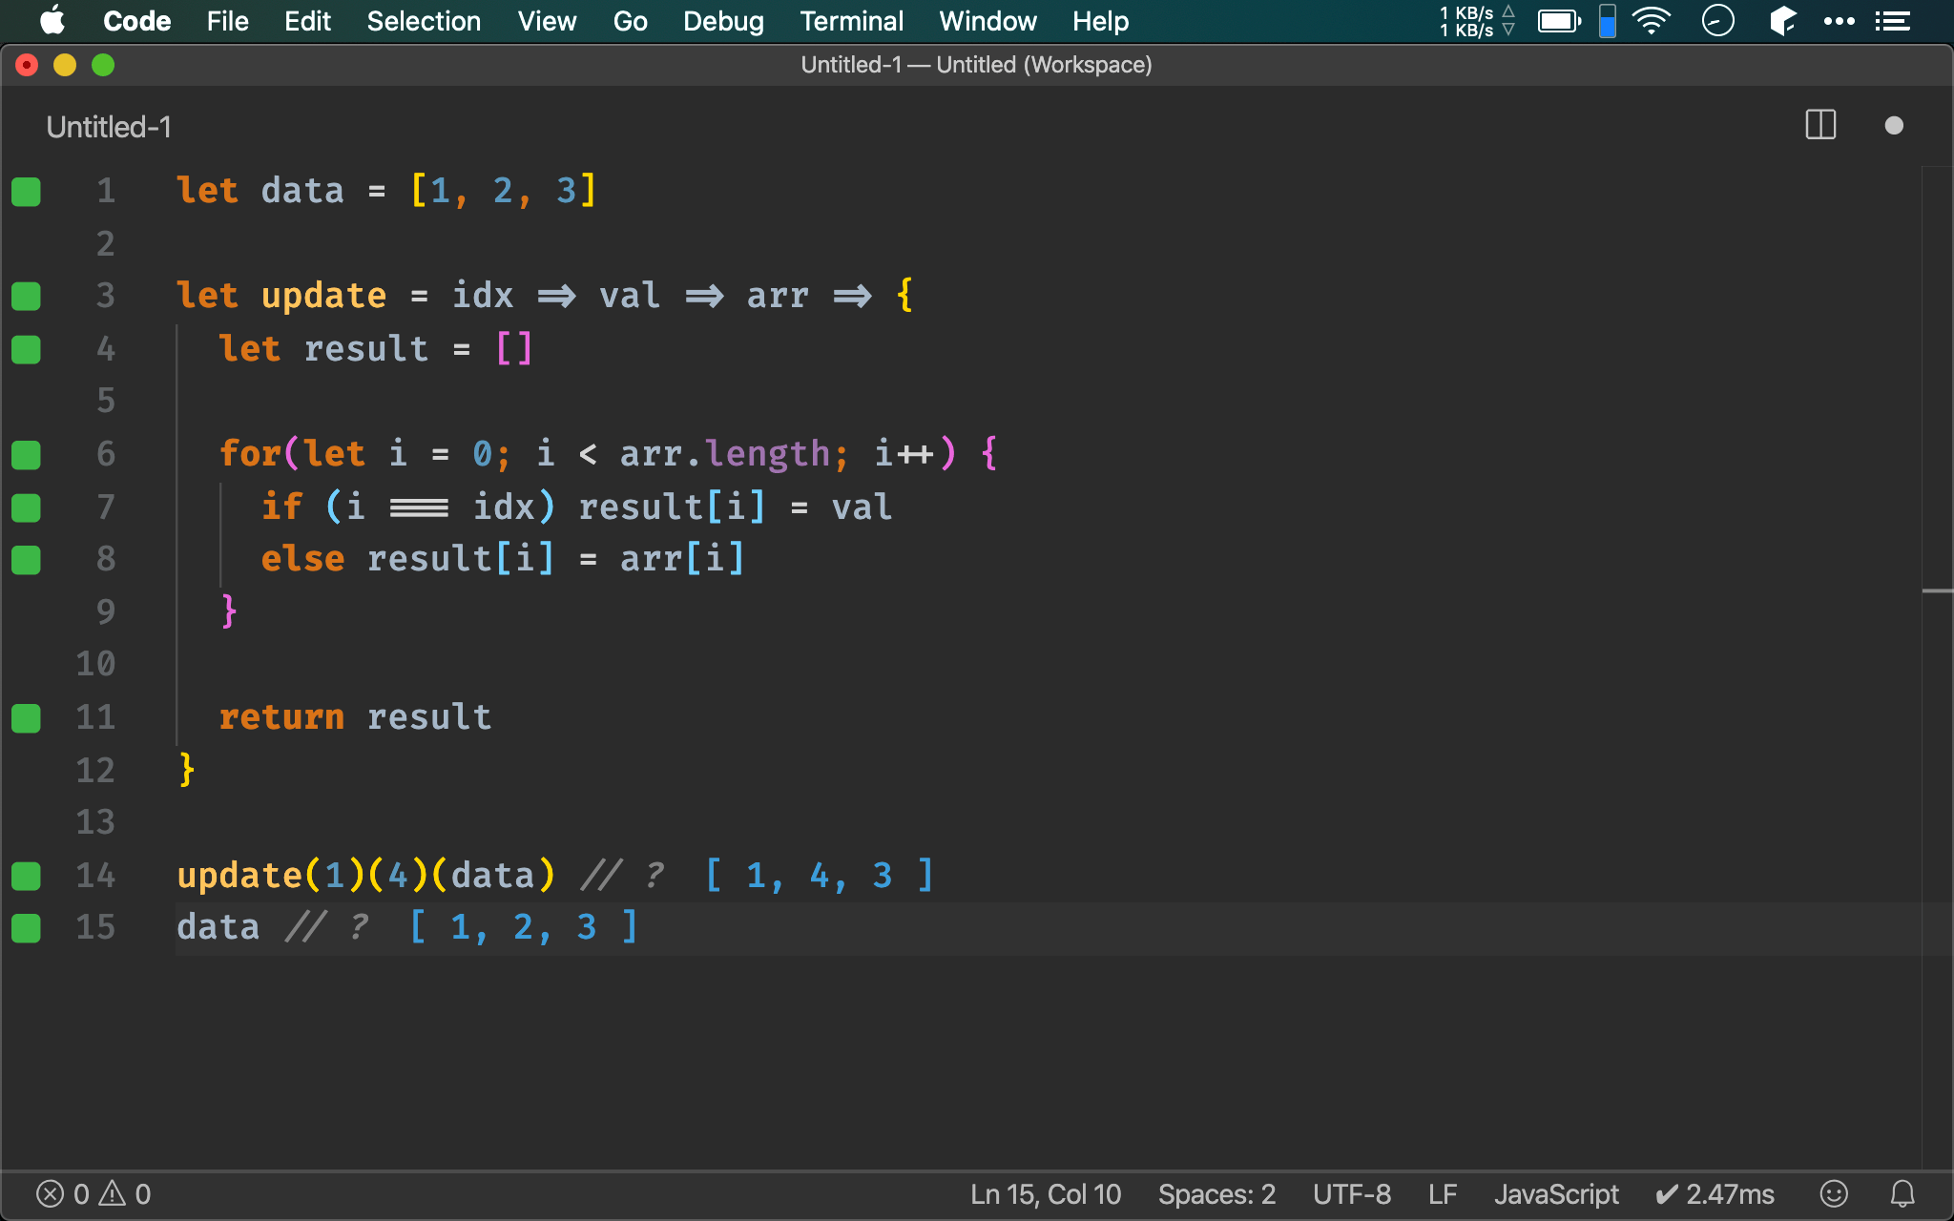The image size is (1954, 1221).
Task: Toggle line 11 breakpoint green dot
Action: point(26,716)
